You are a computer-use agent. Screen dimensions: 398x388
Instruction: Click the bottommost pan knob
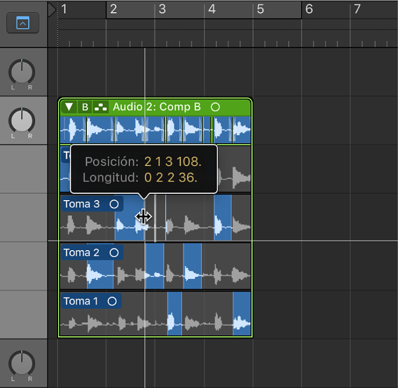click(22, 364)
